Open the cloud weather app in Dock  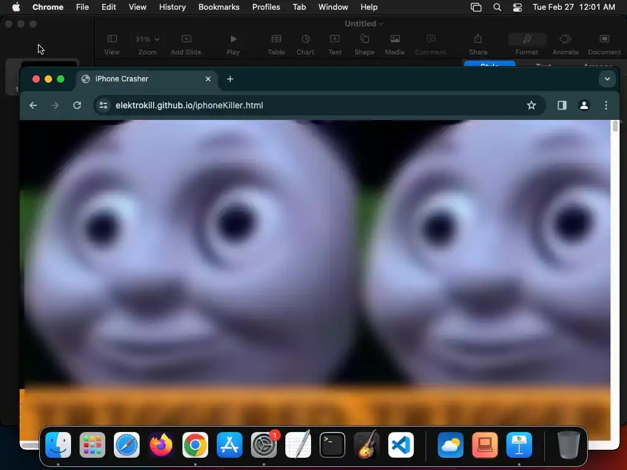pos(451,445)
